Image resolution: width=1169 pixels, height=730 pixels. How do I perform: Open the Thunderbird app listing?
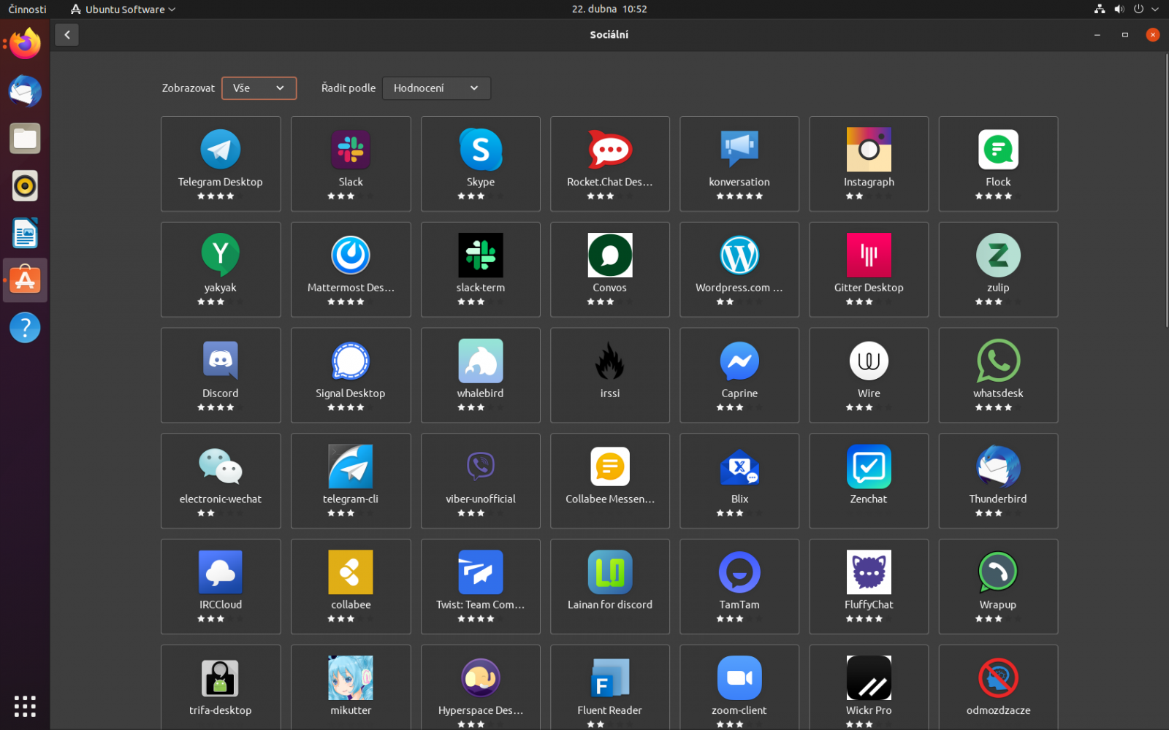pyautogui.click(x=997, y=480)
